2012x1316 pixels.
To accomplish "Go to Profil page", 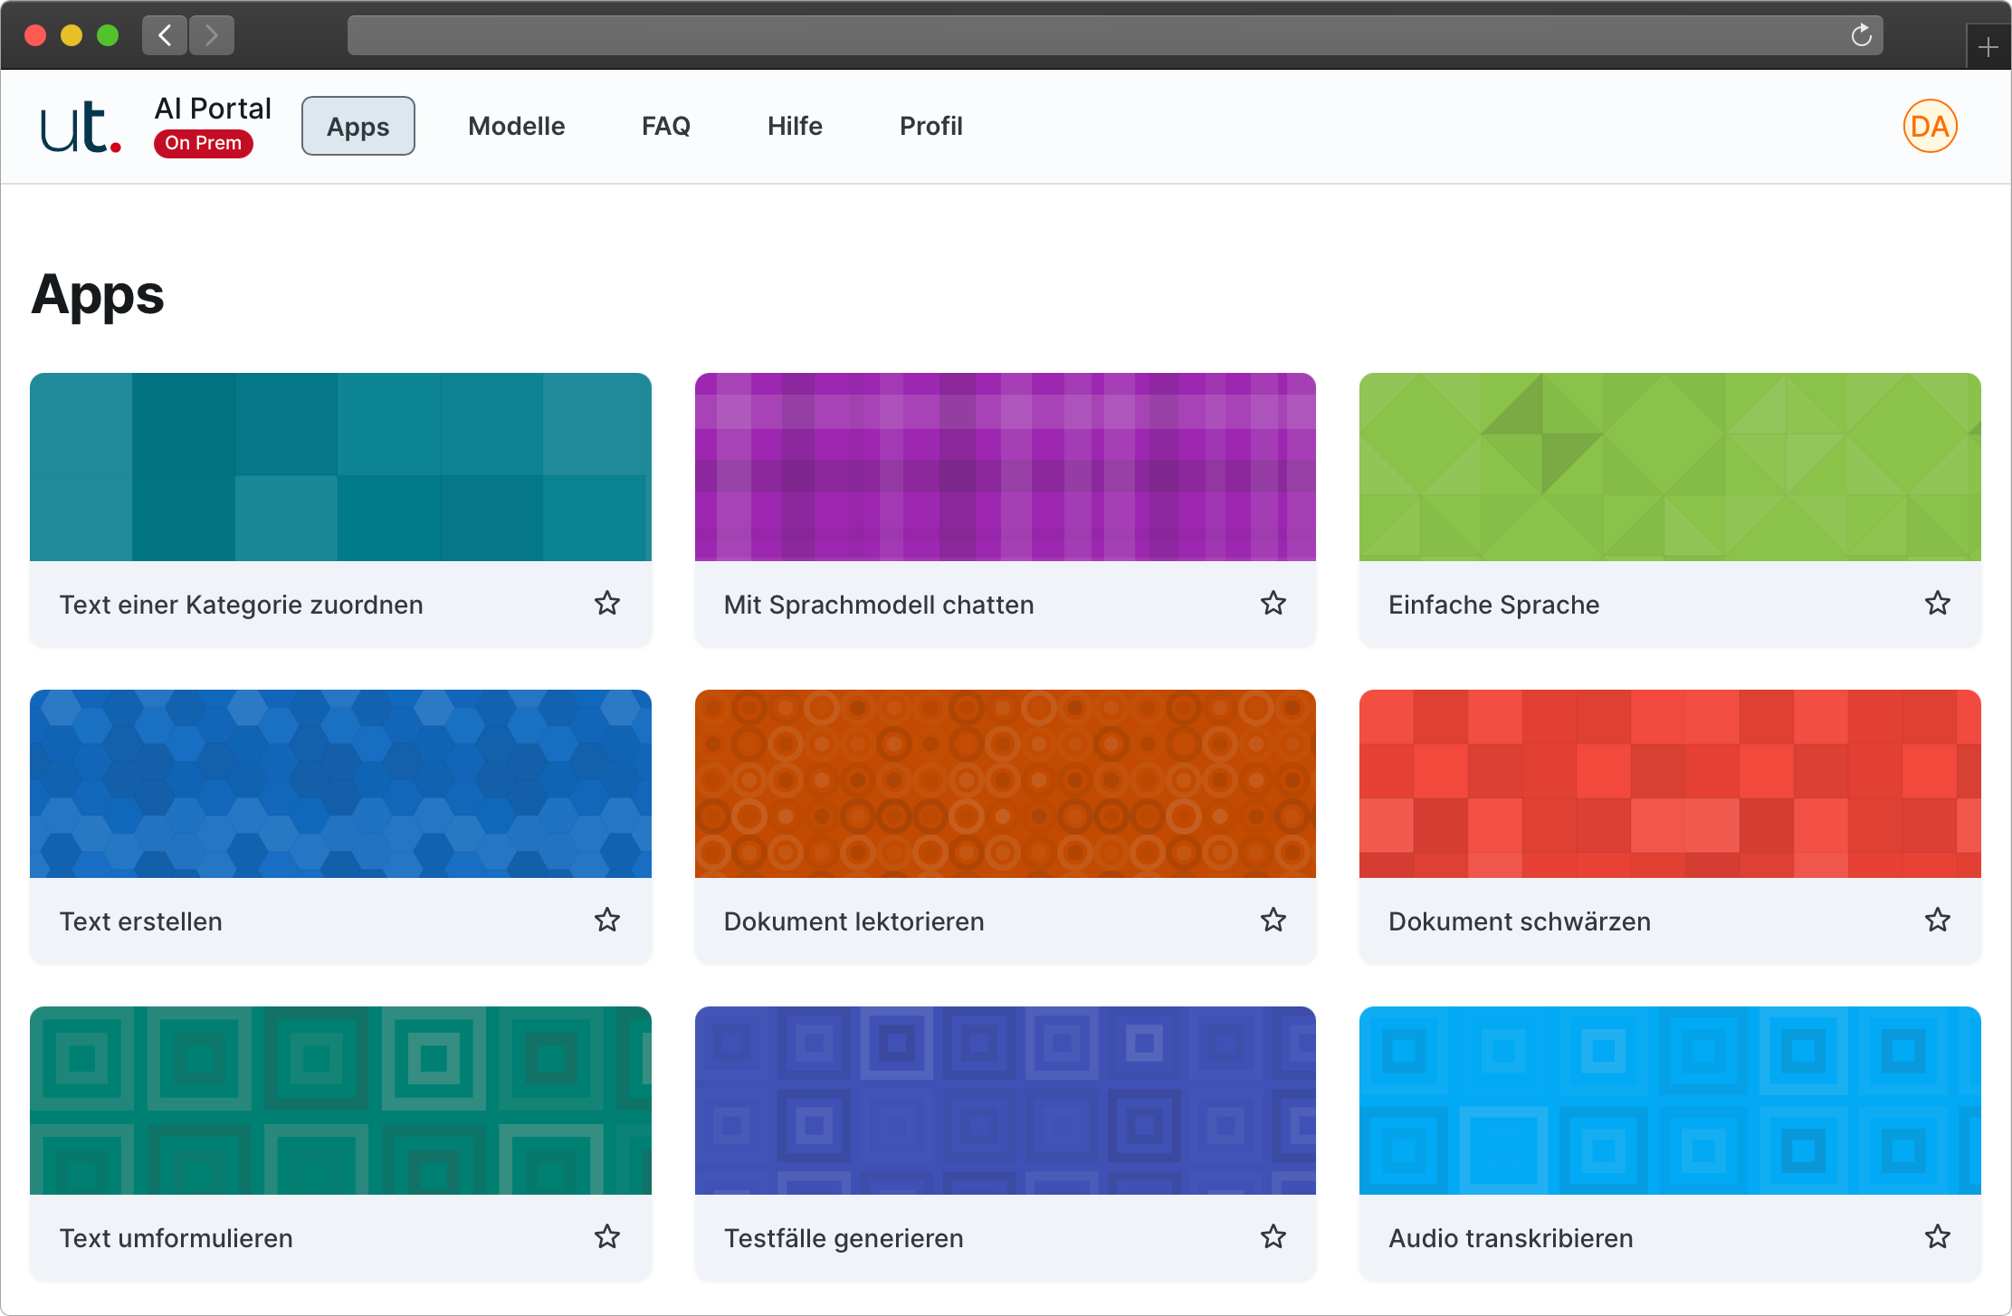I will click(930, 126).
